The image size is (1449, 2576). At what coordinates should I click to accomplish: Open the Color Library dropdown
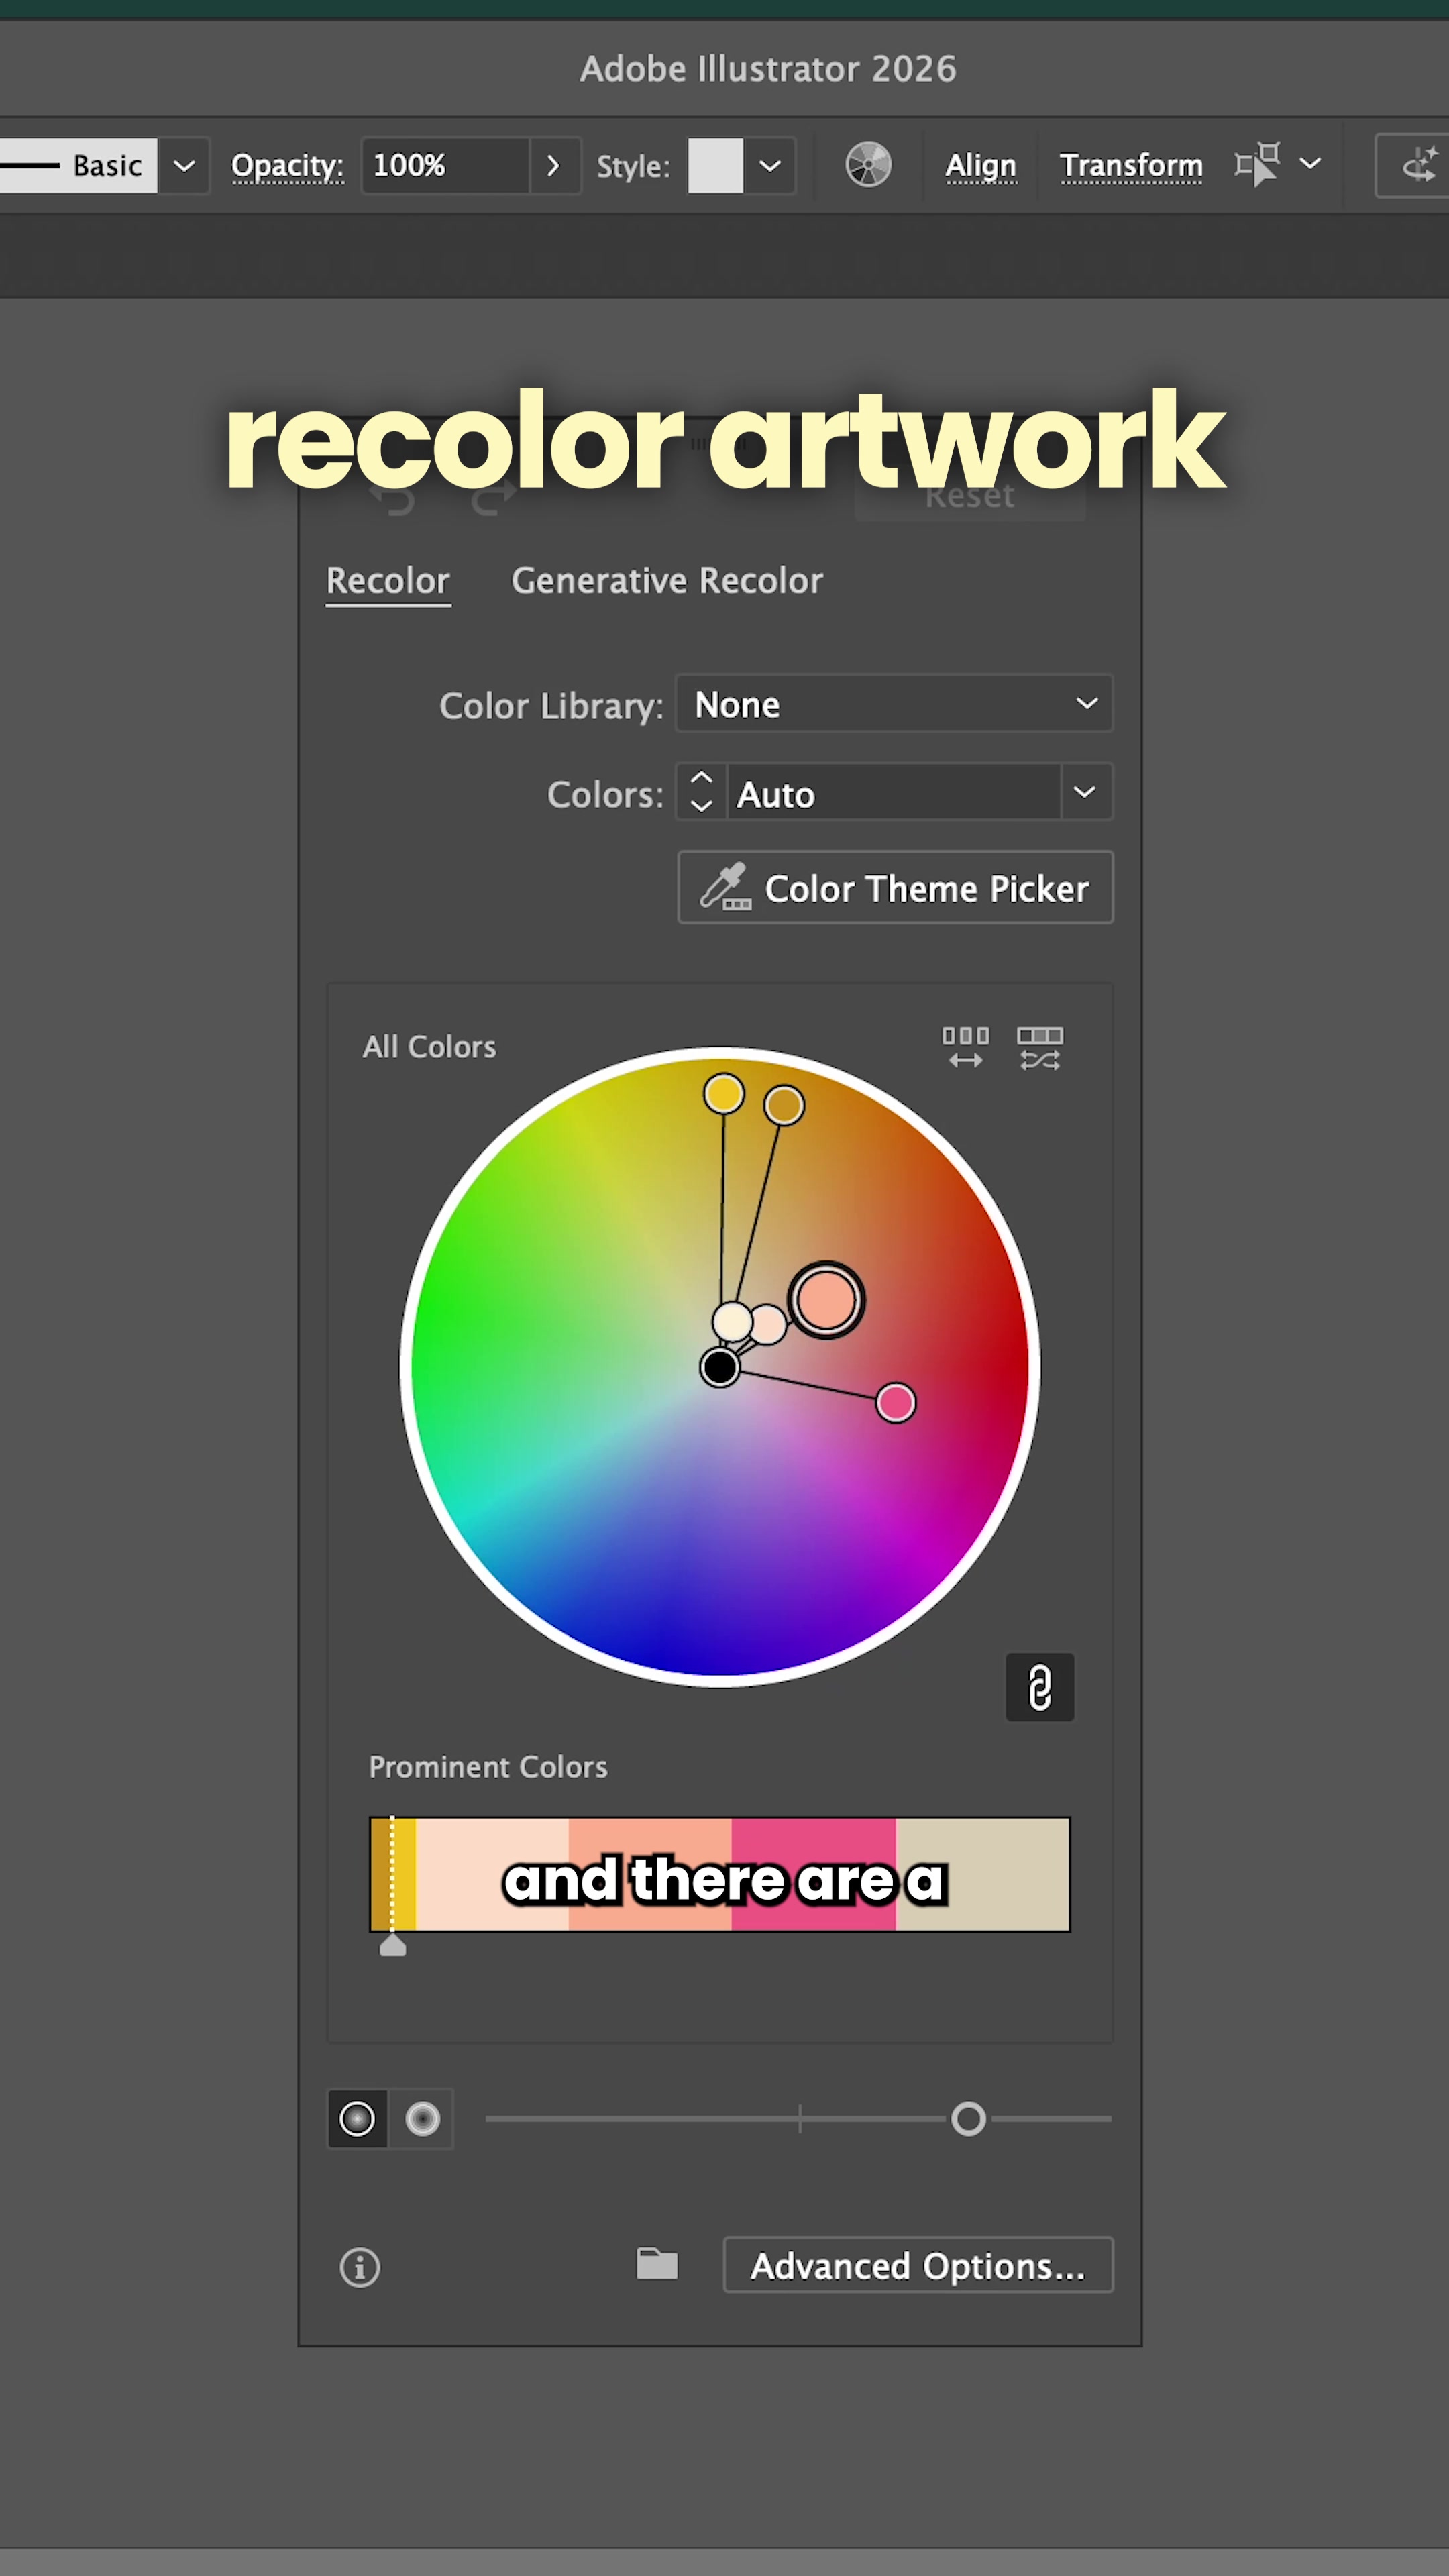[x=894, y=704]
